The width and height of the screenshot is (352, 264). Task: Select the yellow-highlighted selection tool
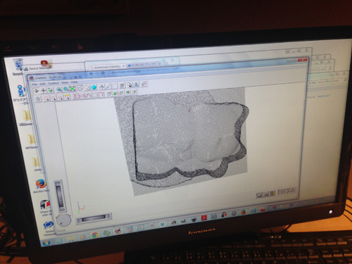(x=67, y=96)
